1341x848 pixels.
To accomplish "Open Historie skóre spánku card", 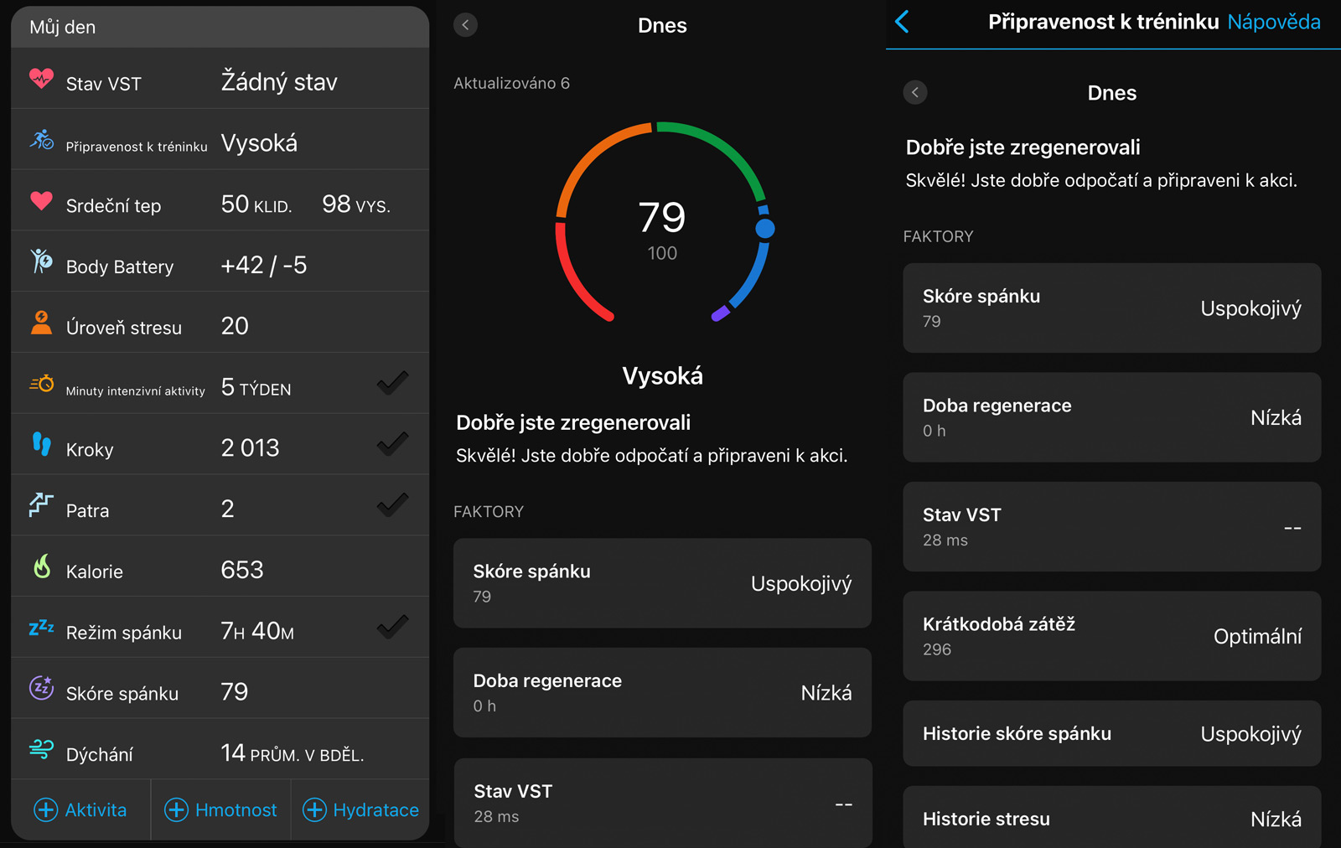I will click(1112, 733).
